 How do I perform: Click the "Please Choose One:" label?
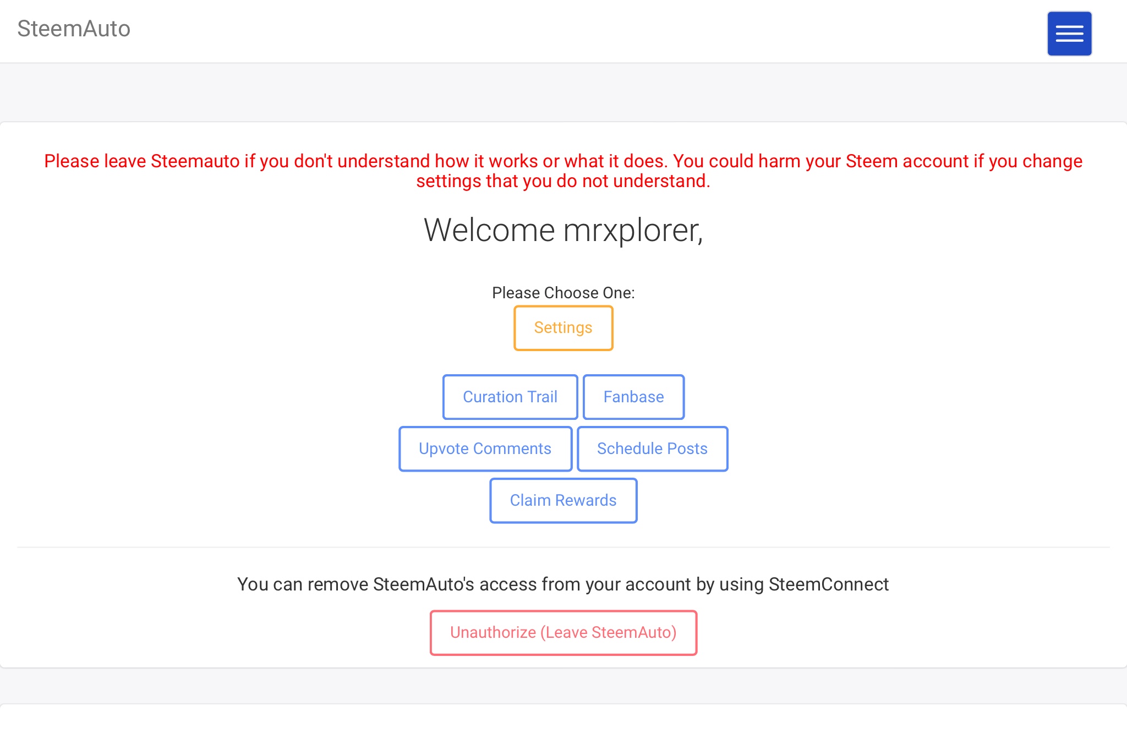click(x=563, y=293)
